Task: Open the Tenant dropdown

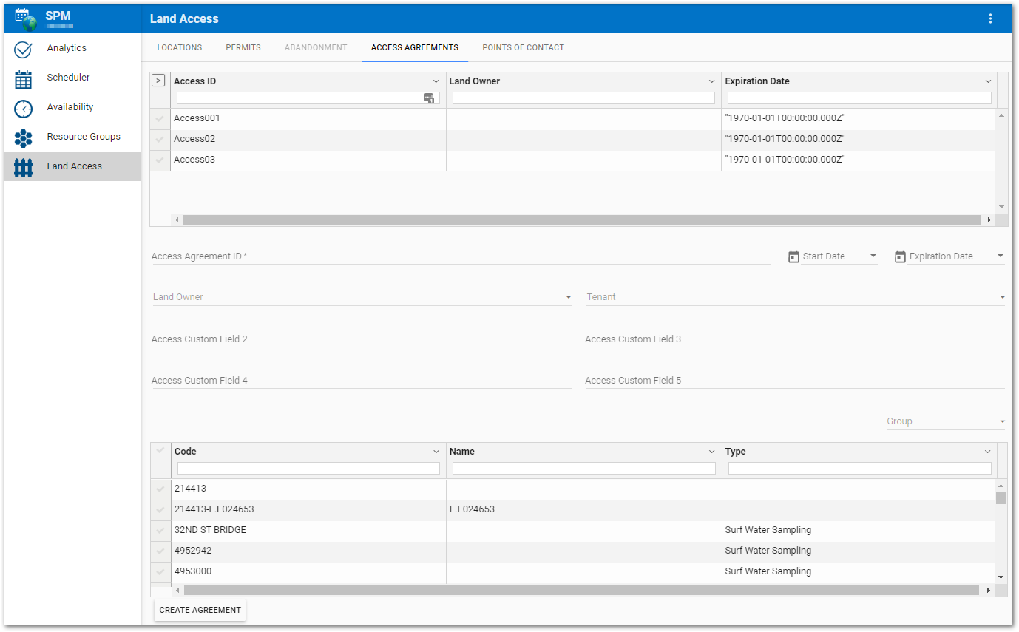Action: coord(795,297)
